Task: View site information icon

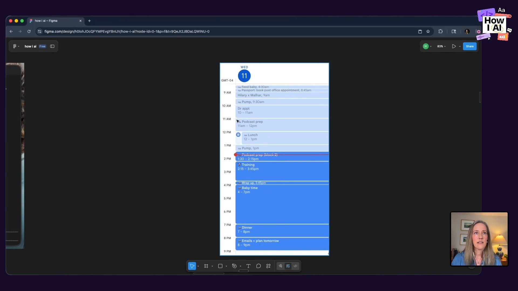Action: tap(40, 32)
